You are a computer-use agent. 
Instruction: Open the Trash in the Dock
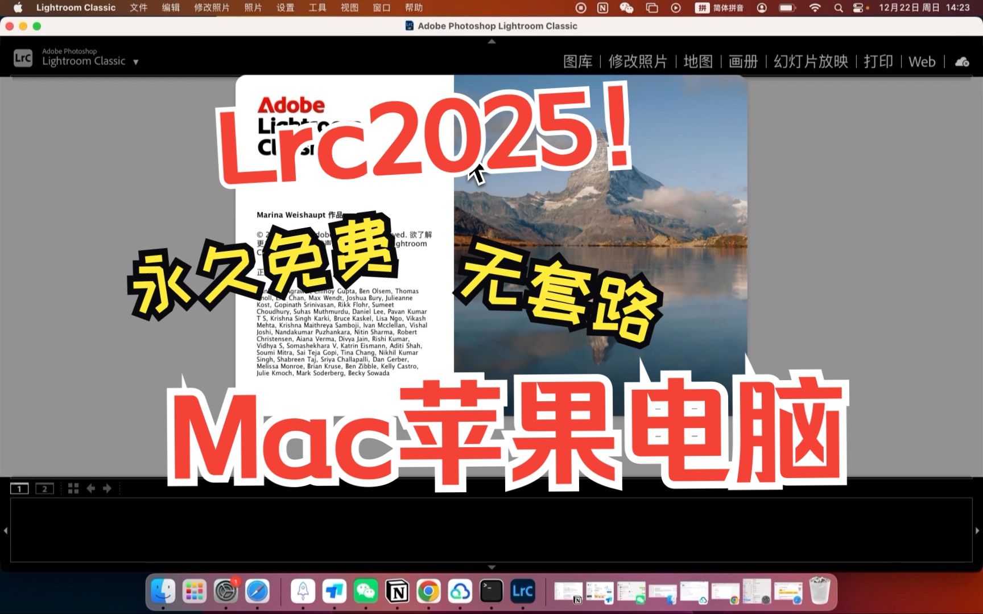pos(820,591)
